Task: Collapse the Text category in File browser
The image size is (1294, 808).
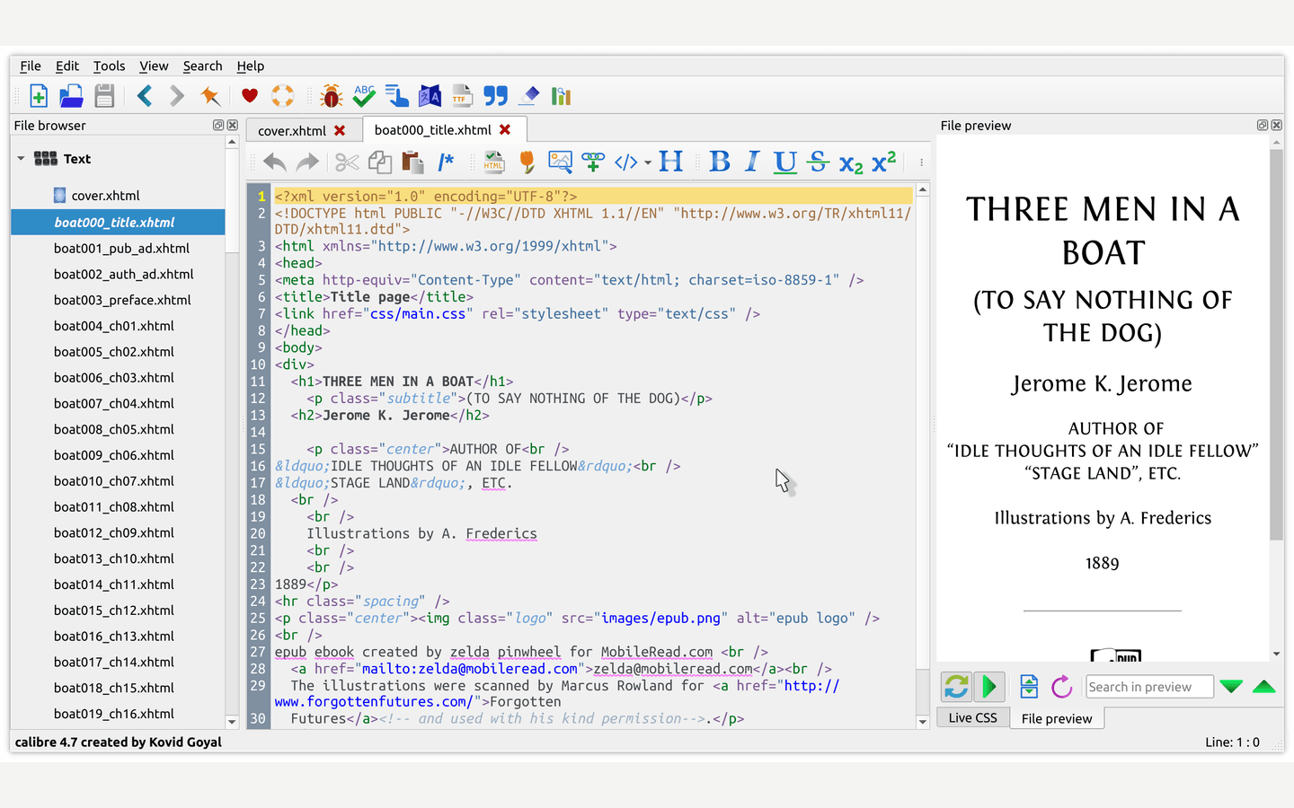Action: 21,159
